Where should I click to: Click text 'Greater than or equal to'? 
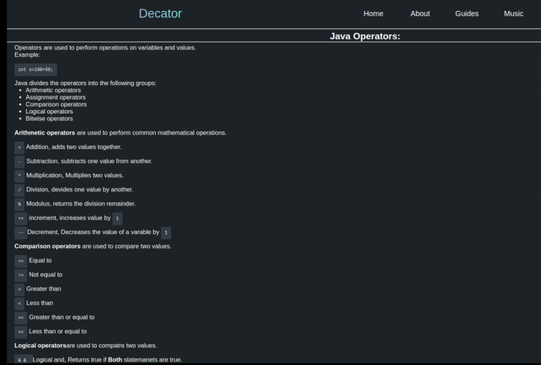coord(62,317)
